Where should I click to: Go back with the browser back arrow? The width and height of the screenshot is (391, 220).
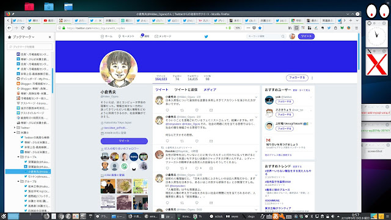coord(10,28)
